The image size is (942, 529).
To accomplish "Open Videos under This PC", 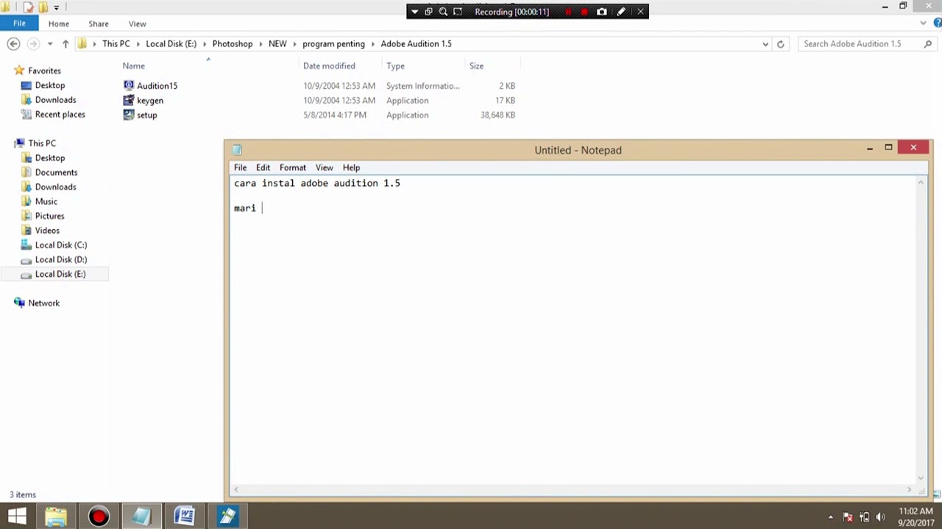I will tap(47, 231).
